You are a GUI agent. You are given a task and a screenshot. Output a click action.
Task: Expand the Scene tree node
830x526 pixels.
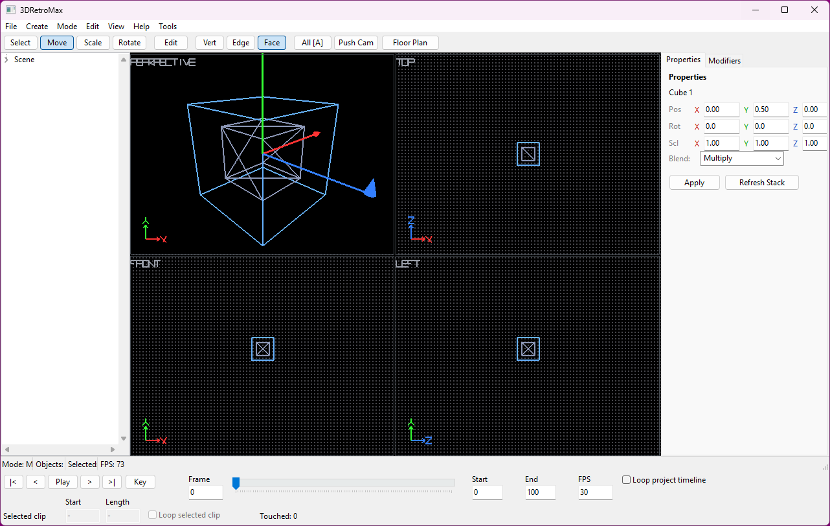6,60
